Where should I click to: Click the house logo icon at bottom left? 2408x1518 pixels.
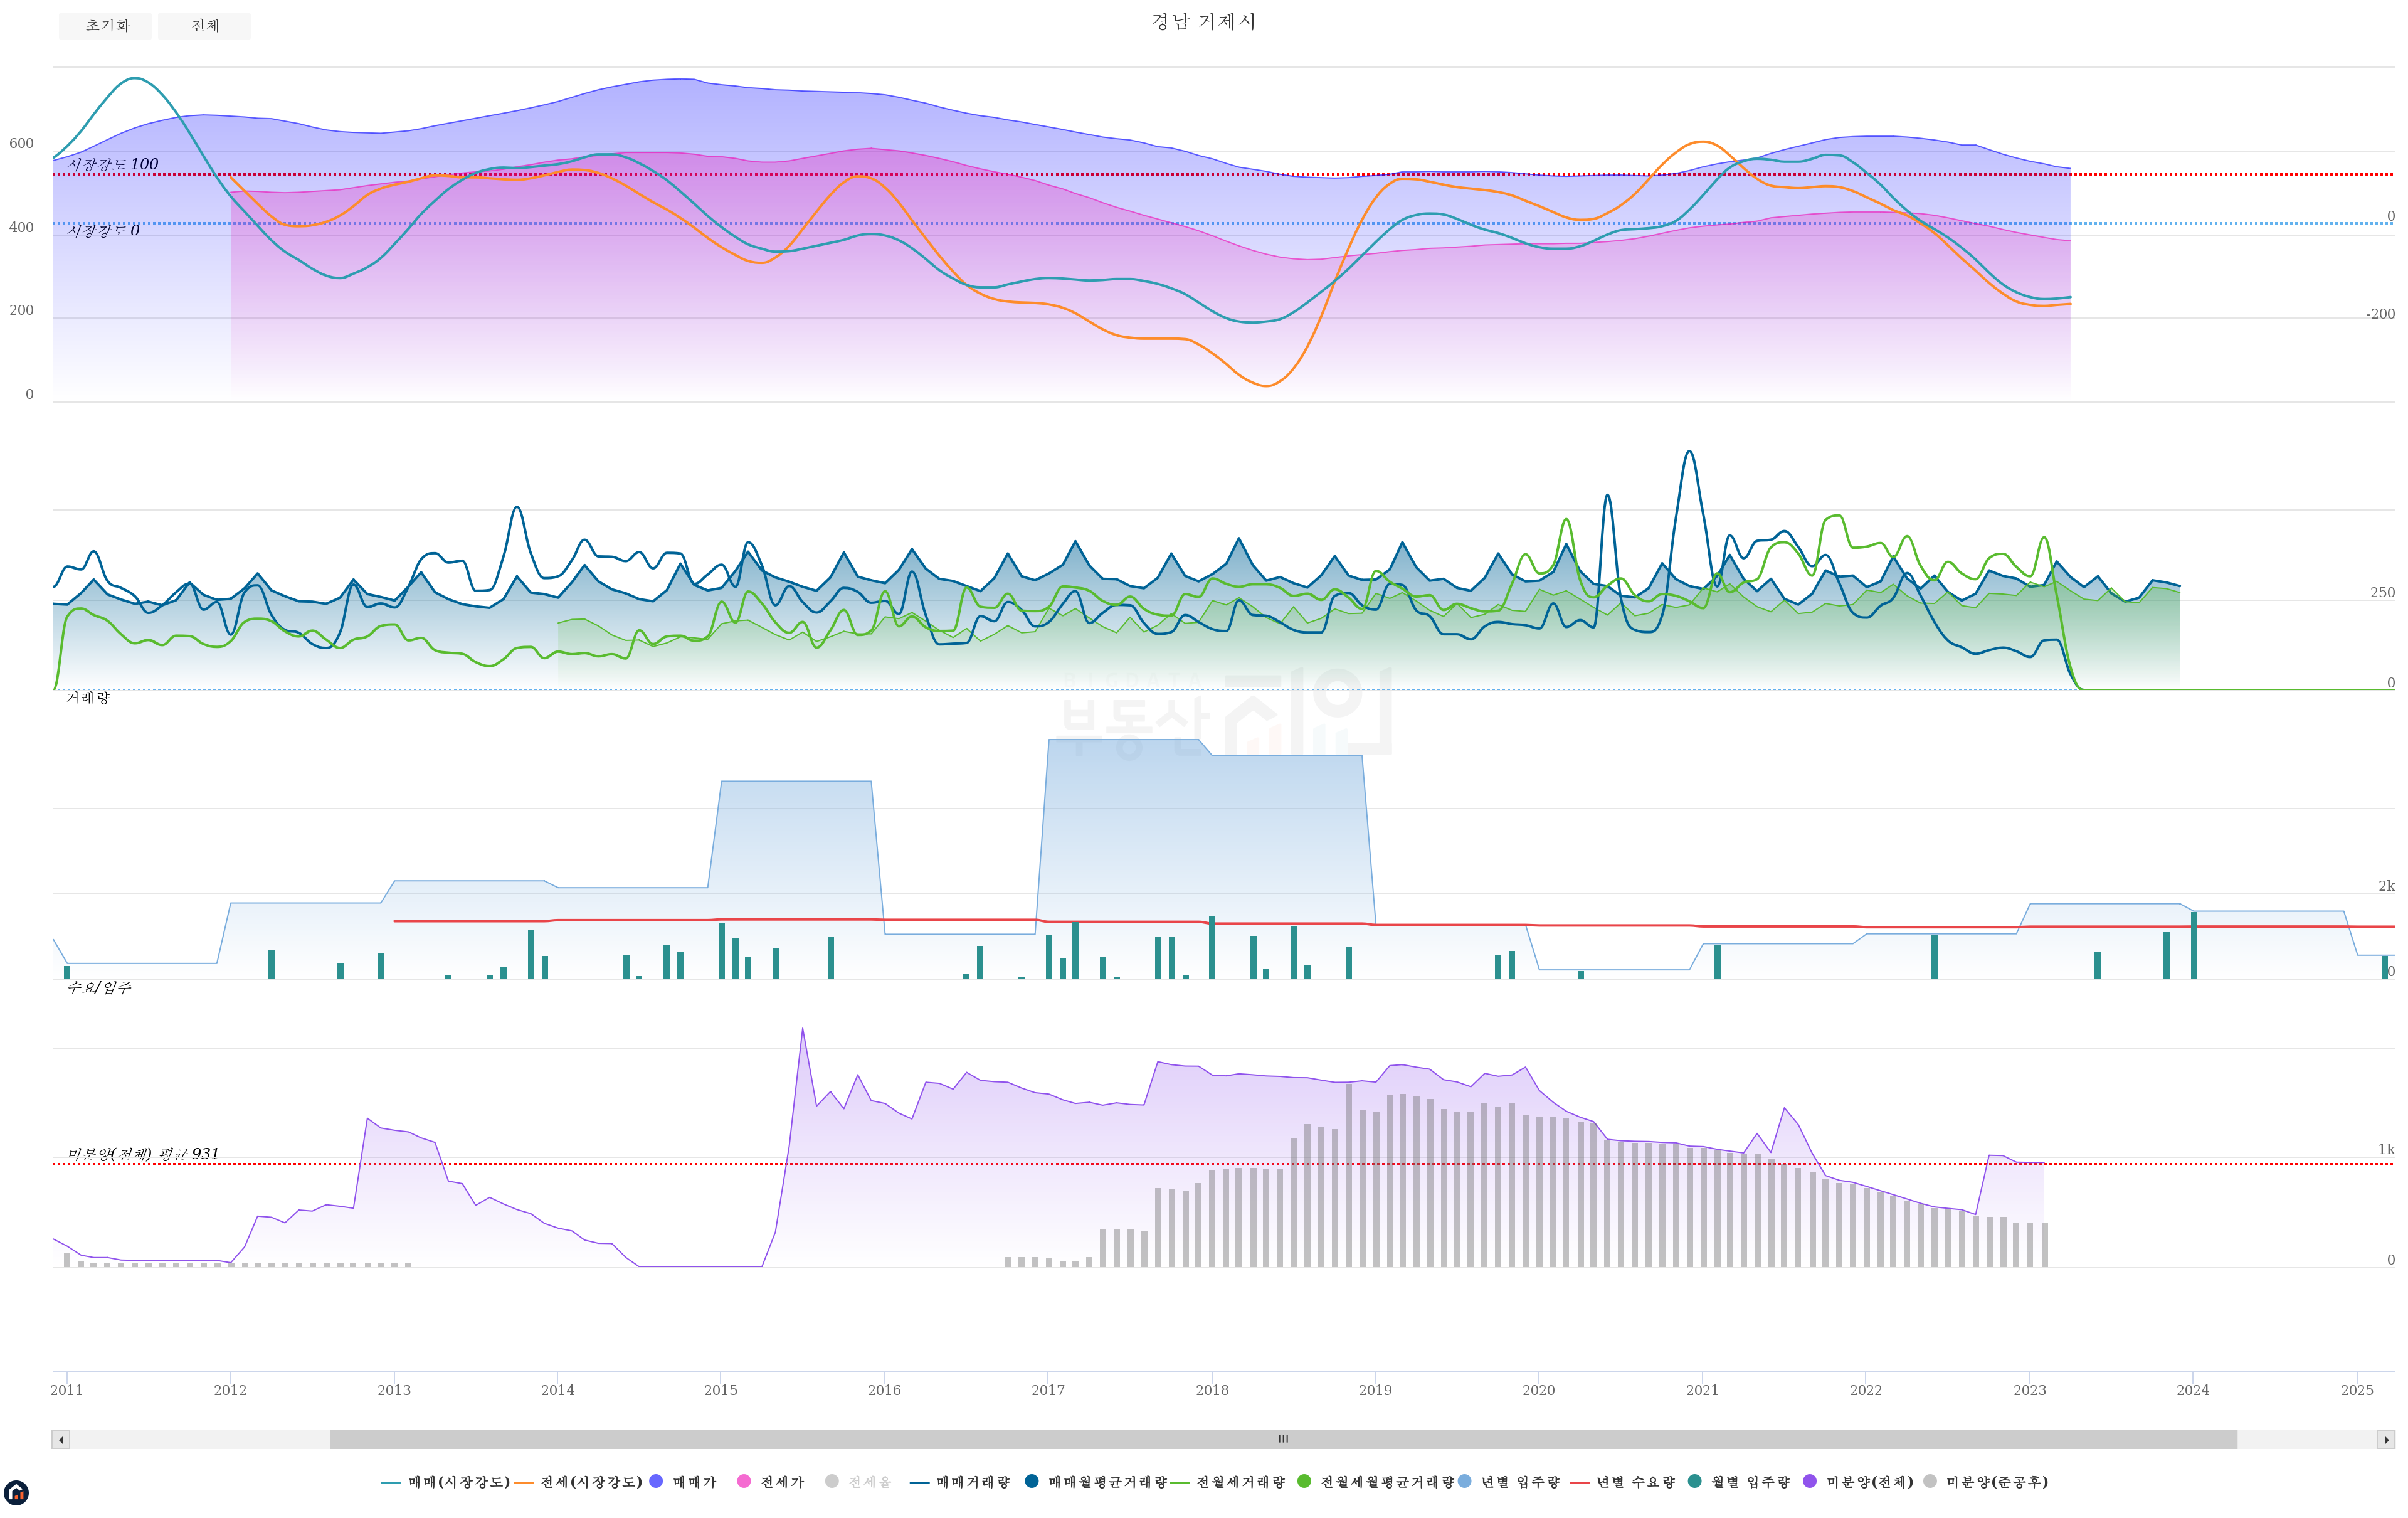pos(16,1493)
